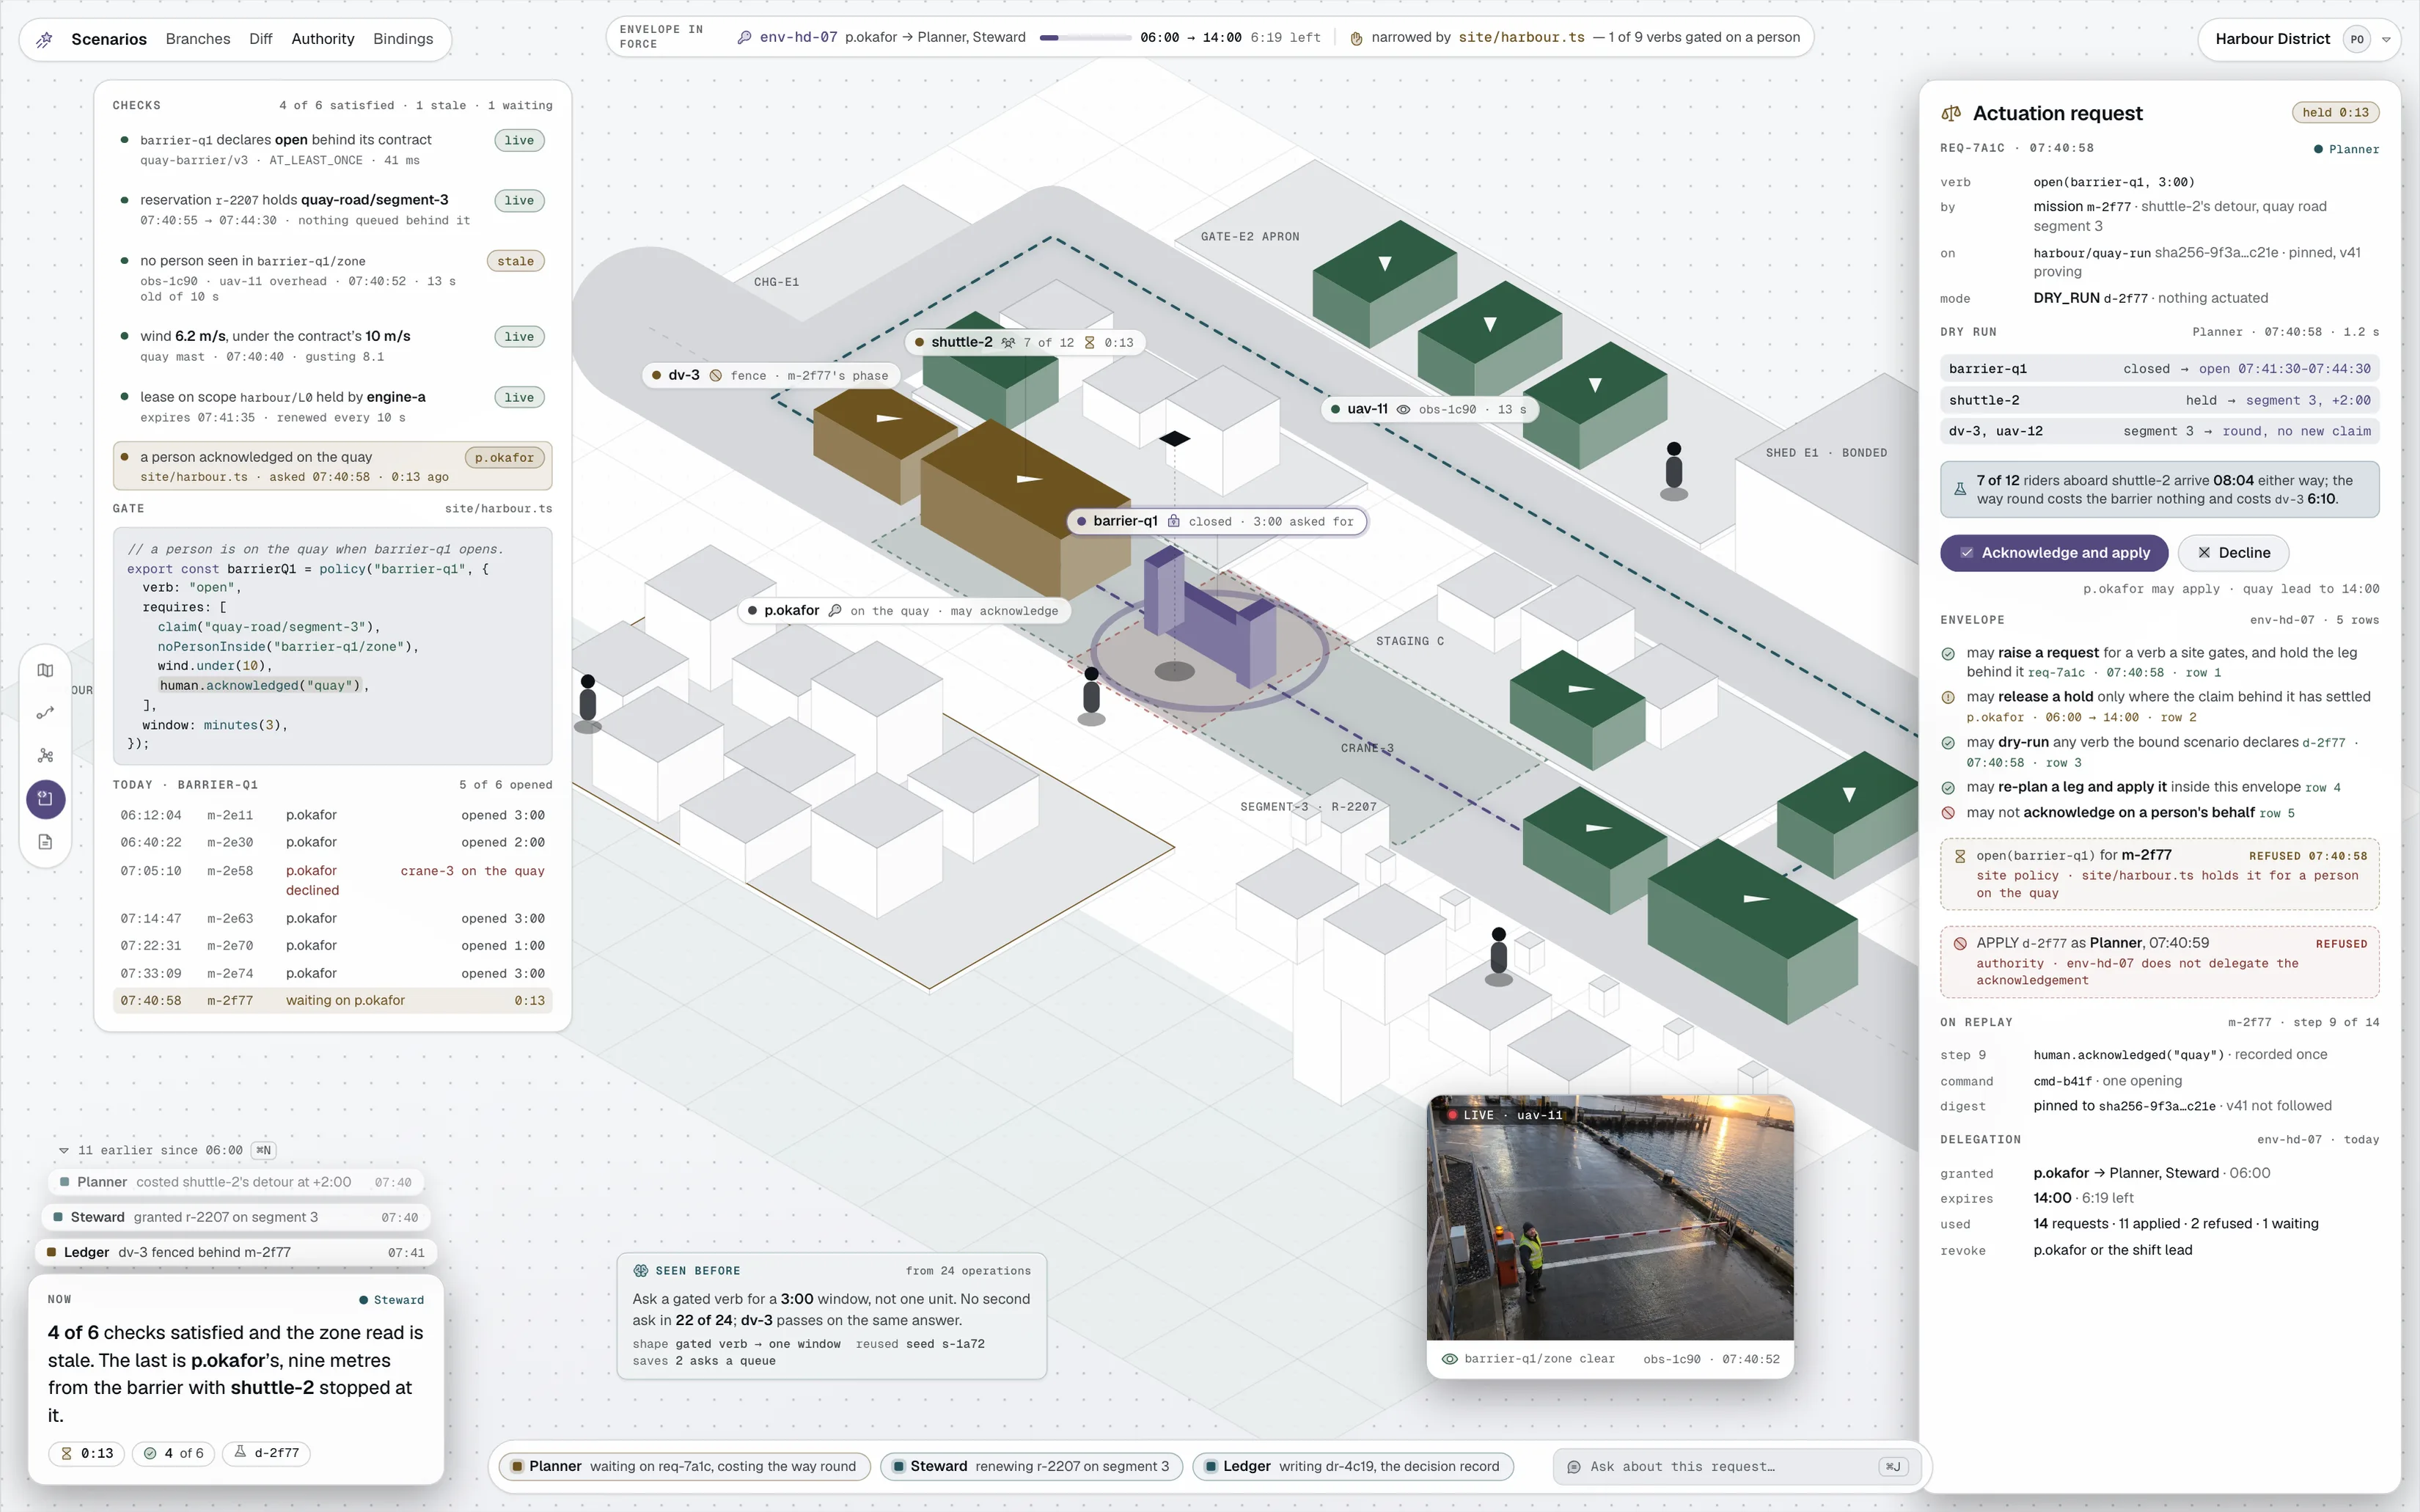The image size is (2420, 1512).
Task: Click the eye icon on uav-11 label
Action: [1403, 409]
